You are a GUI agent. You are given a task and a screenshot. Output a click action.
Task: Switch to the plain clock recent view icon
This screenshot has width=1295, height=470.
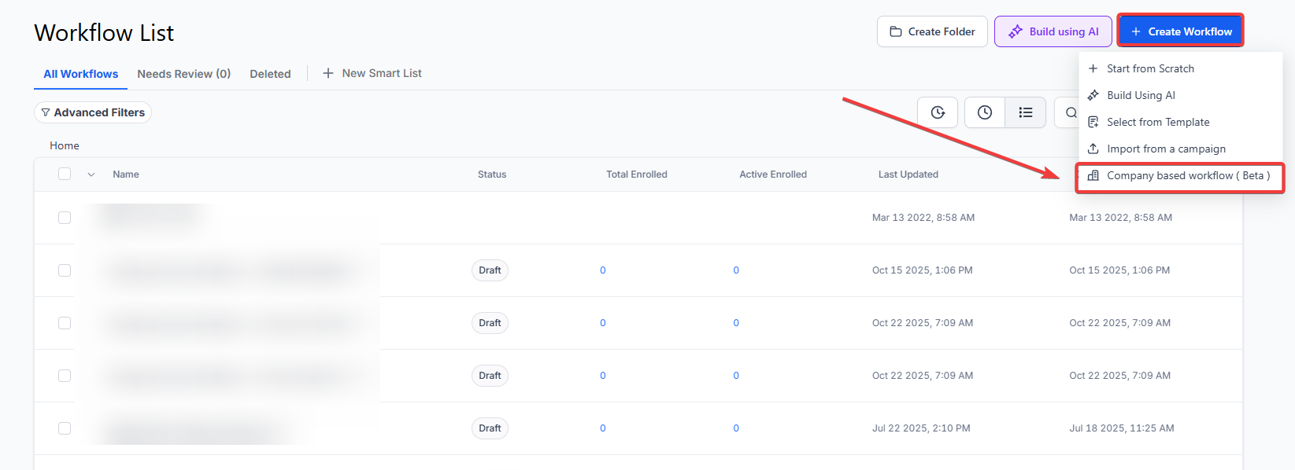[x=984, y=112]
